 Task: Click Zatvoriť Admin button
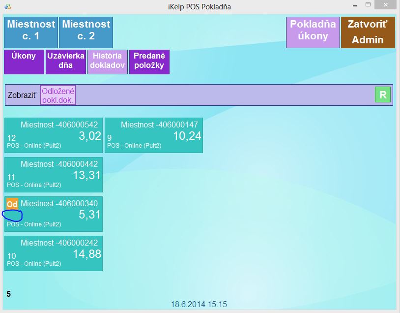click(x=368, y=32)
